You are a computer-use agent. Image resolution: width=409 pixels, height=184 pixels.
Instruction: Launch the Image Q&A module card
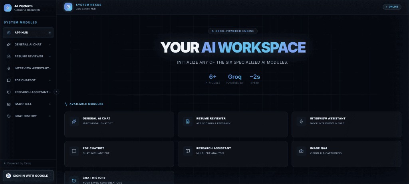coord(346,154)
